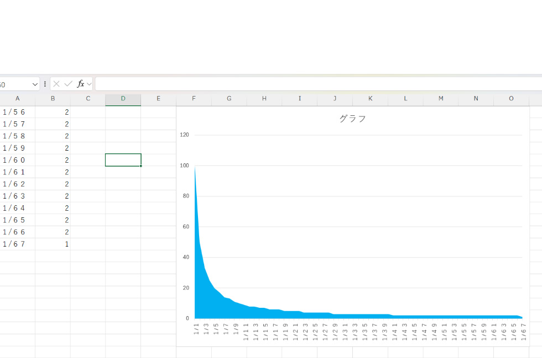Image resolution: width=542 pixels, height=358 pixels.
Task: Click the 60 label on vertical axis
Action: click(x=186, y=227)
